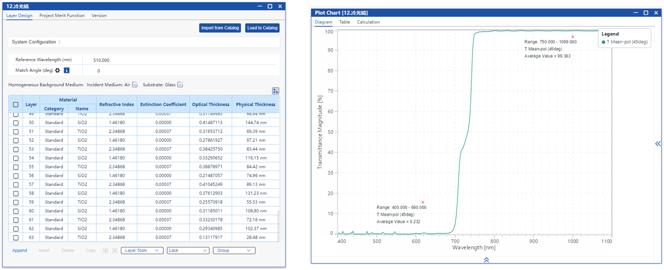664x270 pixels.
Task: Click the Import from Catalog button
Action: [220, 28]
